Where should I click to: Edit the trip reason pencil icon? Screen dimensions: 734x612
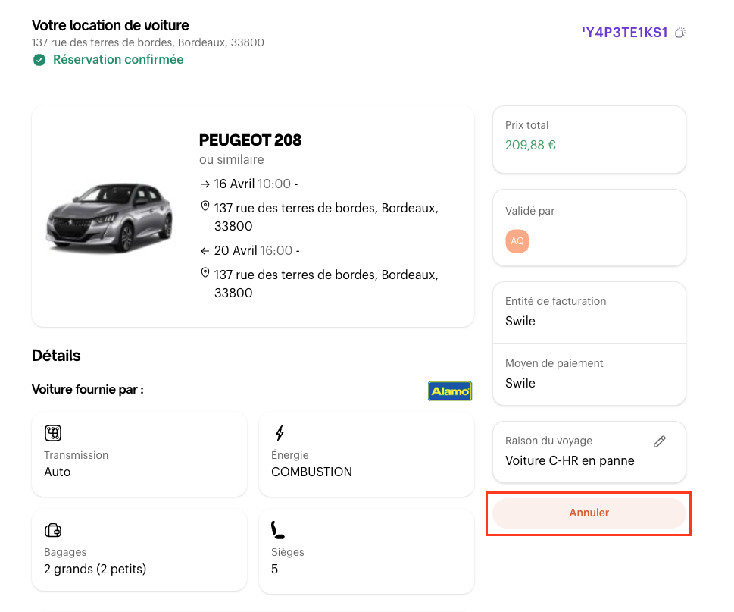pyautogui.click(x=659, y=441)
